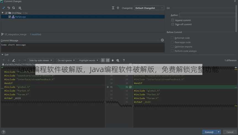Click the diff help question mark
The width and height of the screenshot is (238, 135).
[x=124, y=60]
